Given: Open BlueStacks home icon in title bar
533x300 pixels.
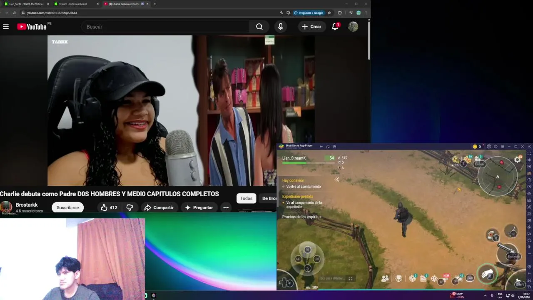Looking at the screenshot, I should point(328,147).
